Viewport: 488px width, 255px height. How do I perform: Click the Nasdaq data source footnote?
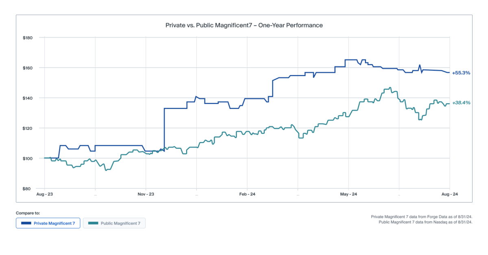click(425, 222)
